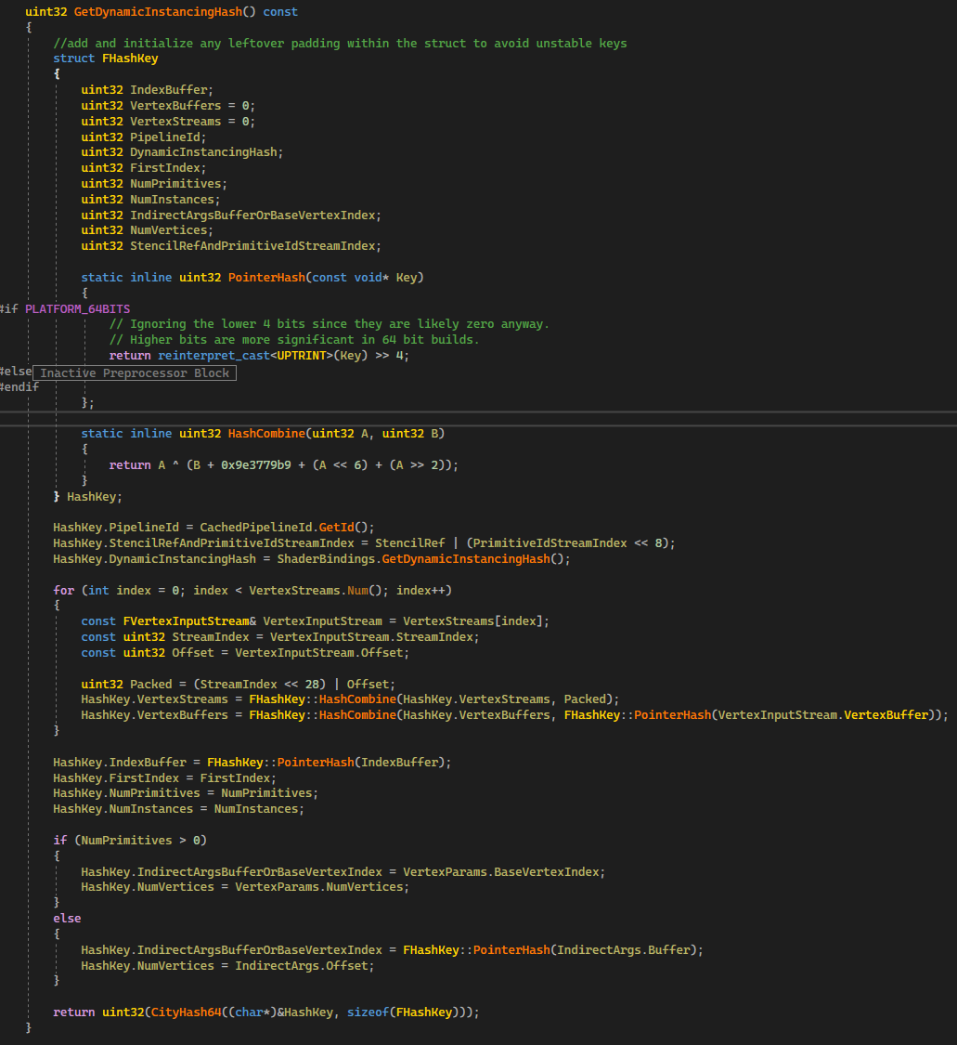Viewport: 957px width, 1045px height.
Task: Click the 'uint32 DynamicInstancingHash;' member declaration
Action: (x=182, y=152)
